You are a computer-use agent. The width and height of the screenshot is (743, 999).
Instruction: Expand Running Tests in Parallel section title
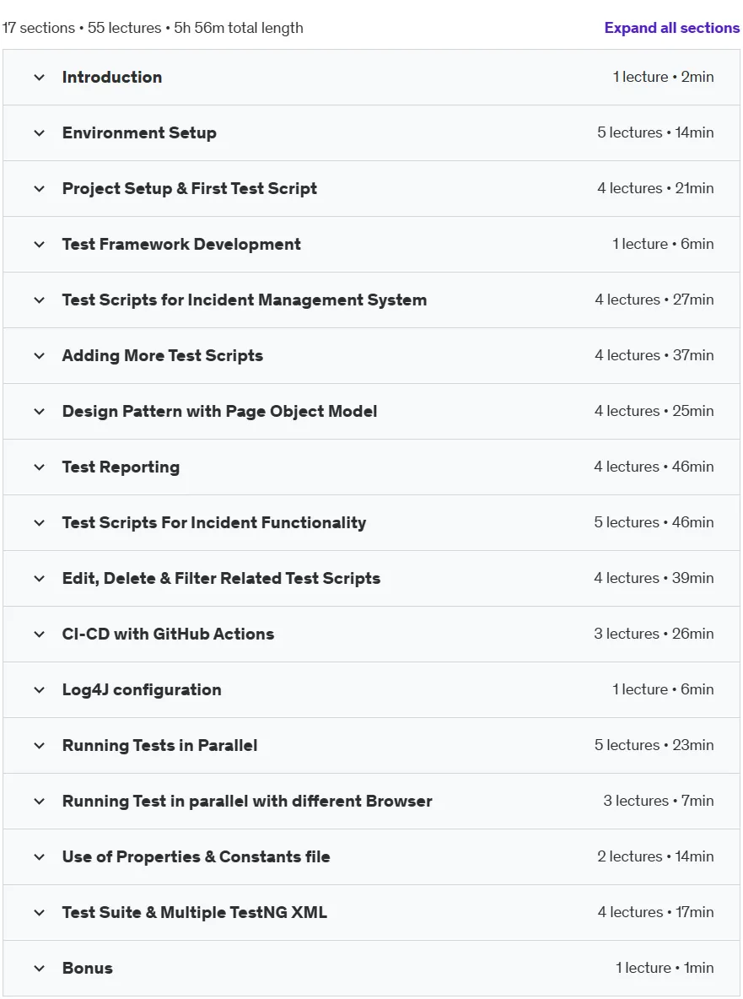click(159, 745)
